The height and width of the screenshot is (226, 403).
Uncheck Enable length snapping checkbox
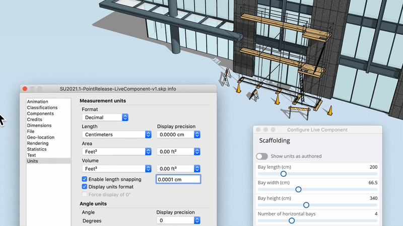click(85, 179)
